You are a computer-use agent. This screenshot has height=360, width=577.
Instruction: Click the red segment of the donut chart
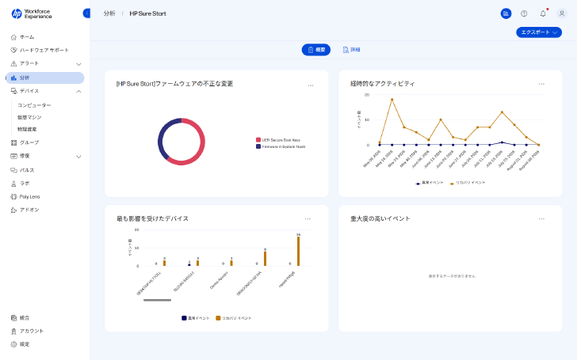202,147
